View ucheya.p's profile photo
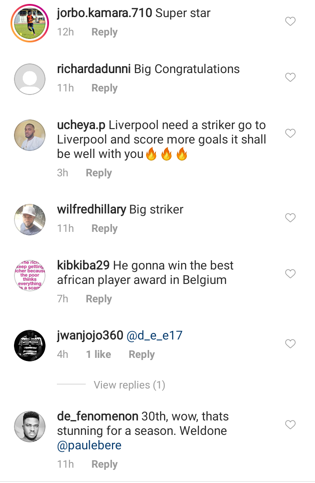 pos(30,135)
